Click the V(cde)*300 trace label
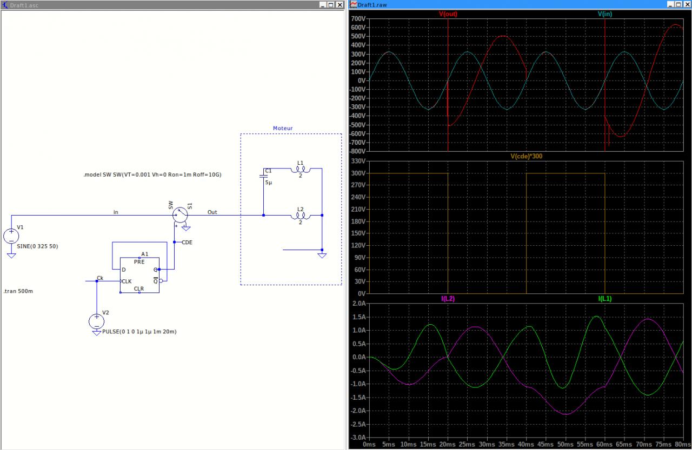The image size is (692, 450). pyautogui.click(x=526, y=156)
